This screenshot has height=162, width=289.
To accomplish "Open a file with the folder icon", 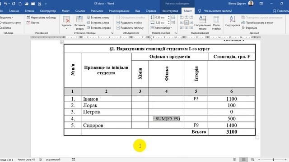I will coord(27,4).
